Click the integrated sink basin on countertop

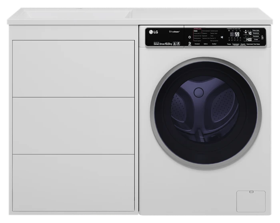[x=77, y=14]
